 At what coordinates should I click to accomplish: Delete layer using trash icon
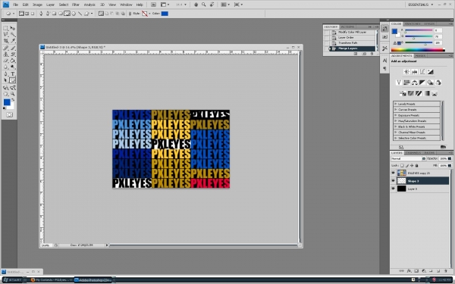445,271
